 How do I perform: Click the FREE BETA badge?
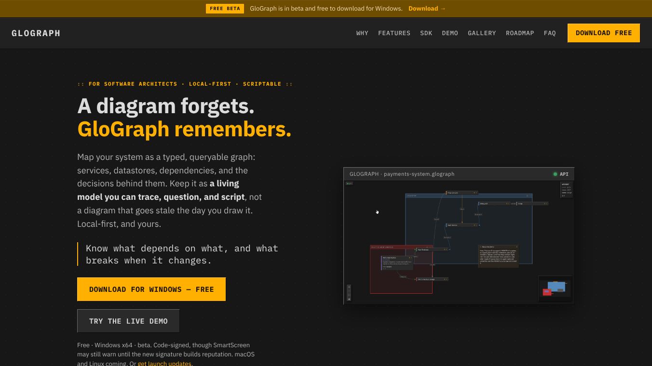(225, 9)
